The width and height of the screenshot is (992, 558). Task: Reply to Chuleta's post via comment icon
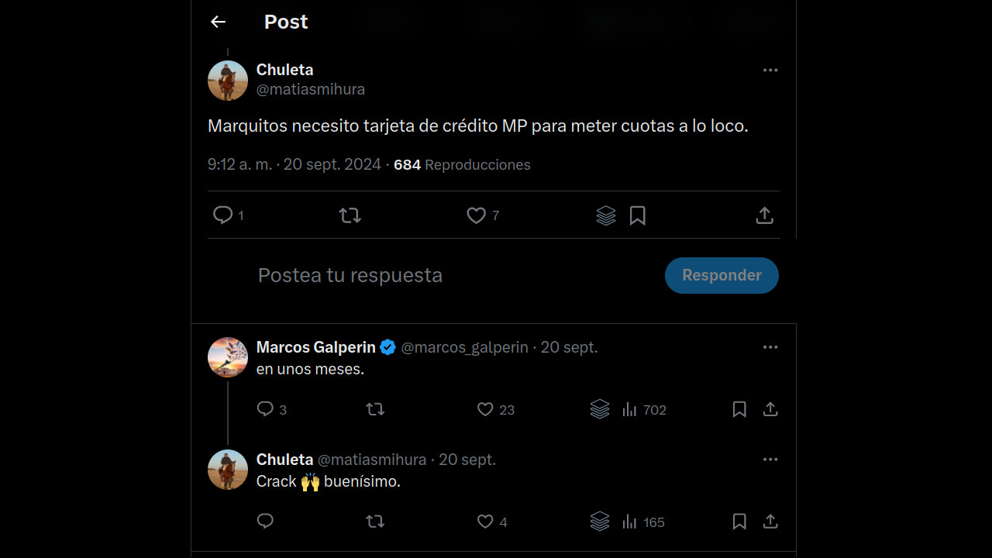223,215
